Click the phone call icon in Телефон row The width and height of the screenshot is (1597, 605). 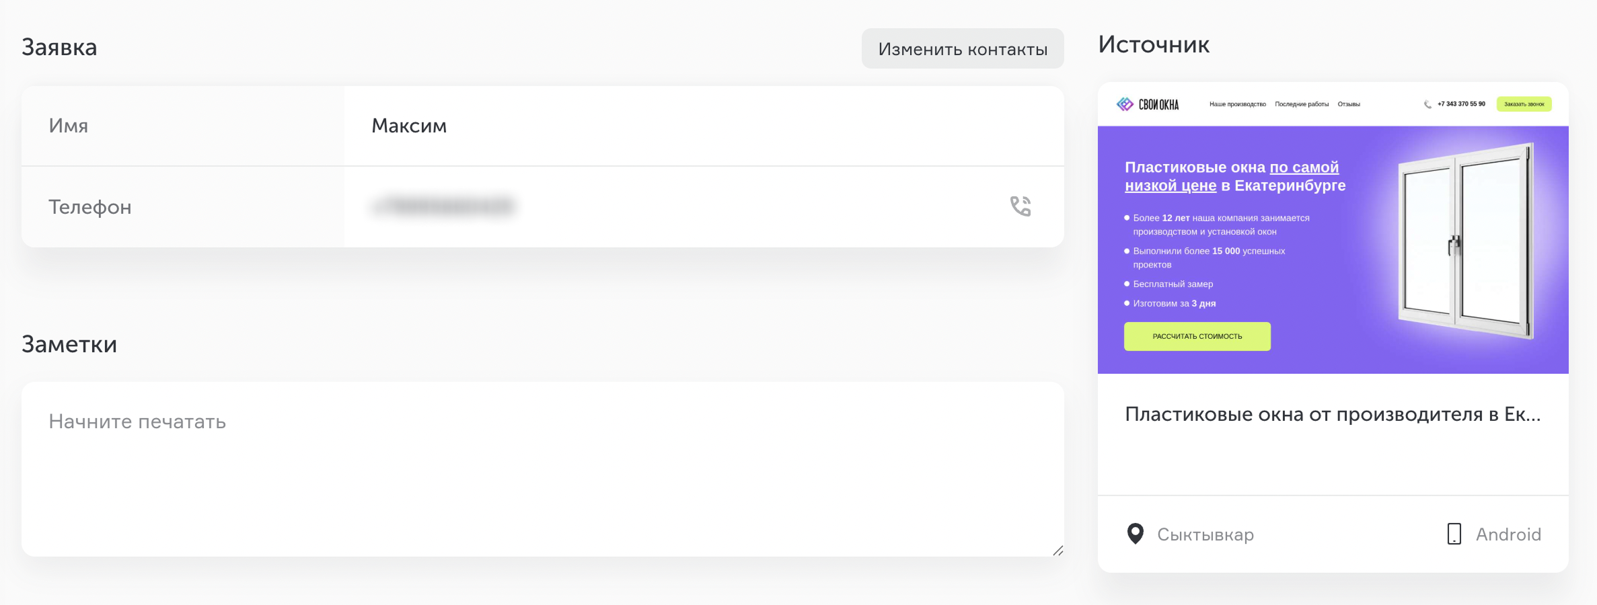point(1020,206)
